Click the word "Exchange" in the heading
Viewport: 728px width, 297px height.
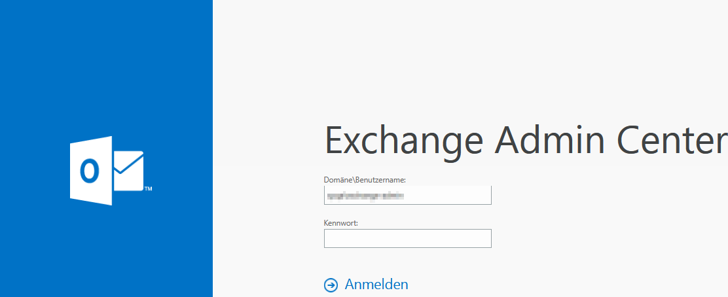tap(404, 140)
